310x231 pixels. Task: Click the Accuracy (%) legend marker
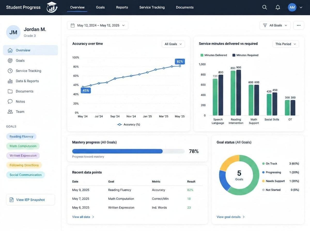coord(120,125)
